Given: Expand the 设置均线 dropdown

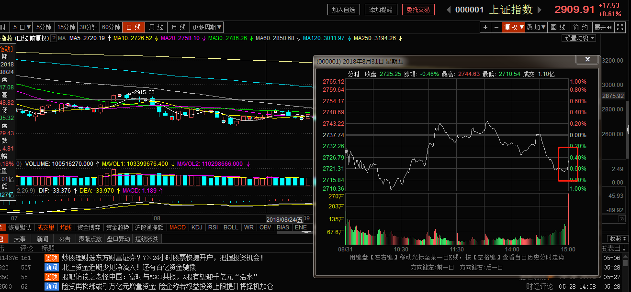Looking at the screenshot, I should [x=579, y=38].
